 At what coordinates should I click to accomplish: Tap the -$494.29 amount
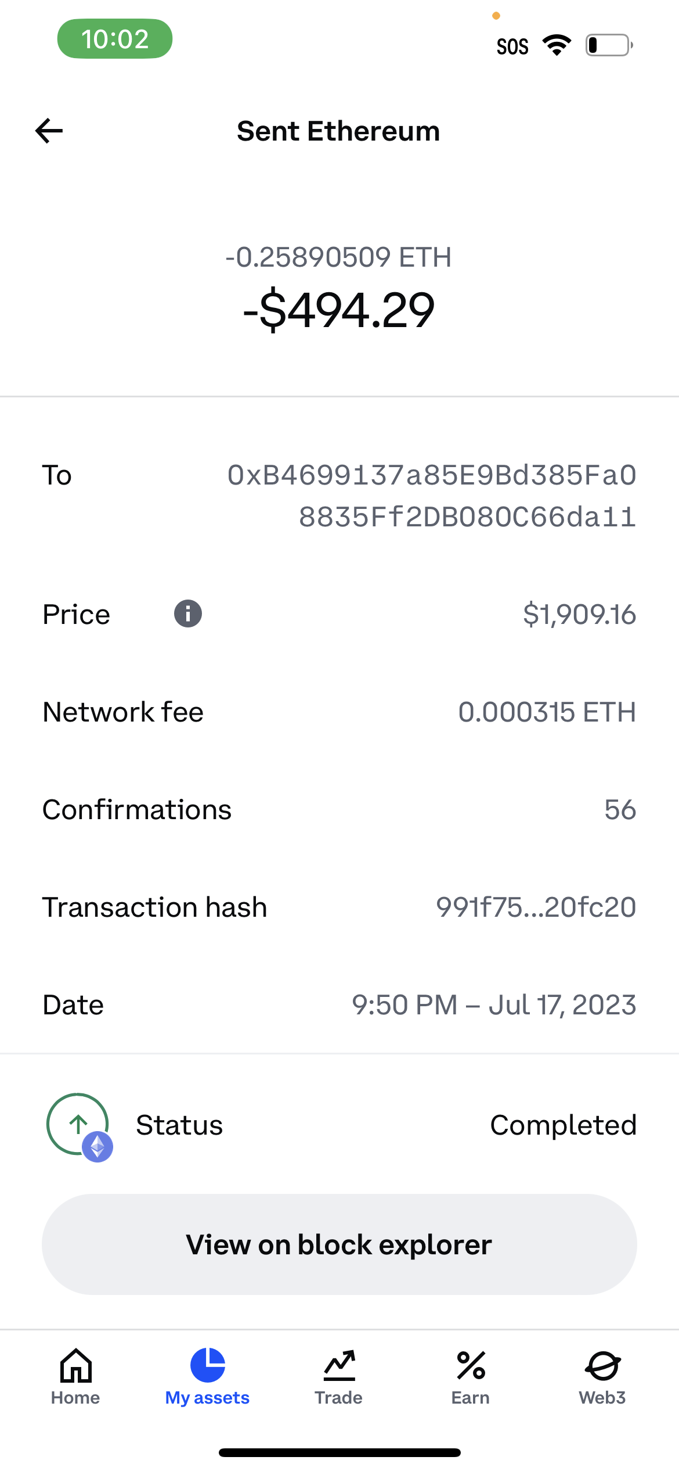(339, 310)
